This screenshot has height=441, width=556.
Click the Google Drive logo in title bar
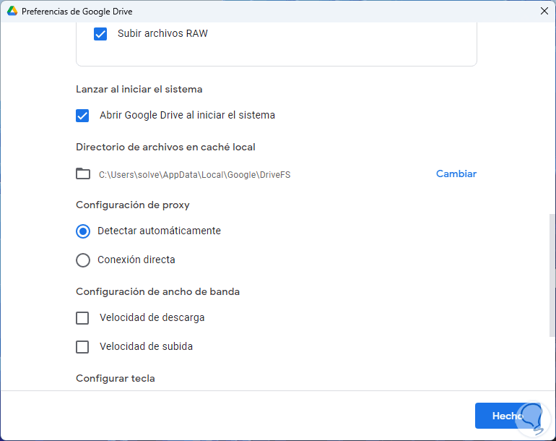pos(12,12)
